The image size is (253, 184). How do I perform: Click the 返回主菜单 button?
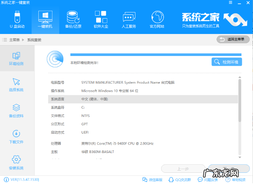tap(233, 39)
